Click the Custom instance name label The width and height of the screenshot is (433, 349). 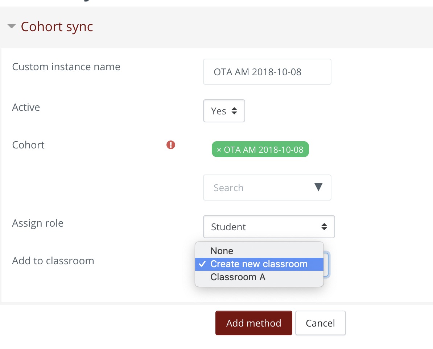[x=66, y=67]
